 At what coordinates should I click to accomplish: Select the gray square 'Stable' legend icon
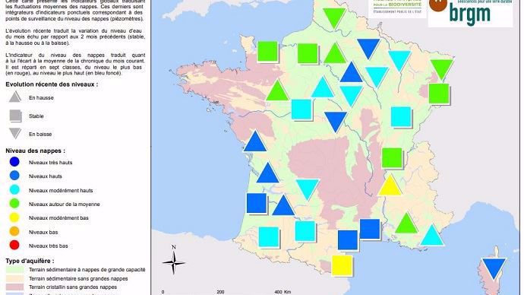[15, 116]
